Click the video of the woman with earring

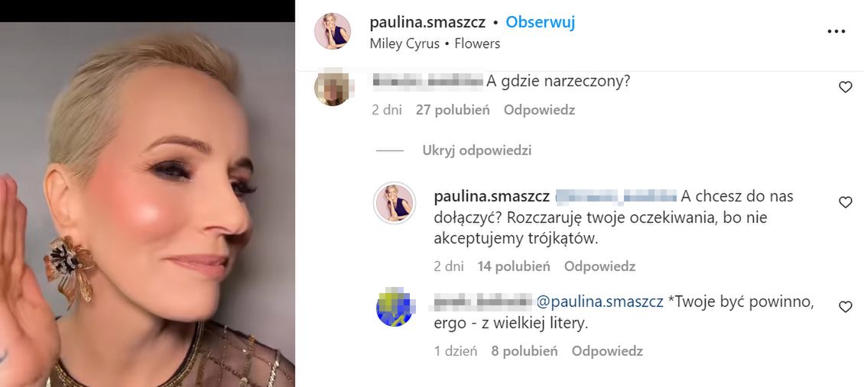147,204
